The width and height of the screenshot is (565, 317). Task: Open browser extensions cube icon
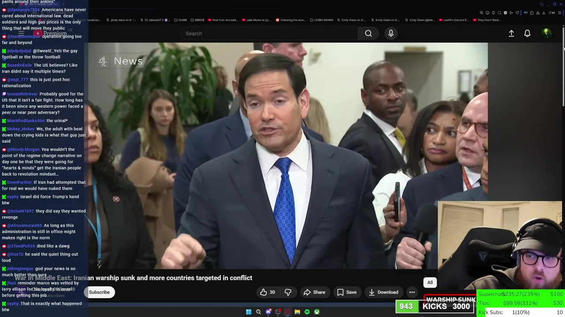coord(532,13)
